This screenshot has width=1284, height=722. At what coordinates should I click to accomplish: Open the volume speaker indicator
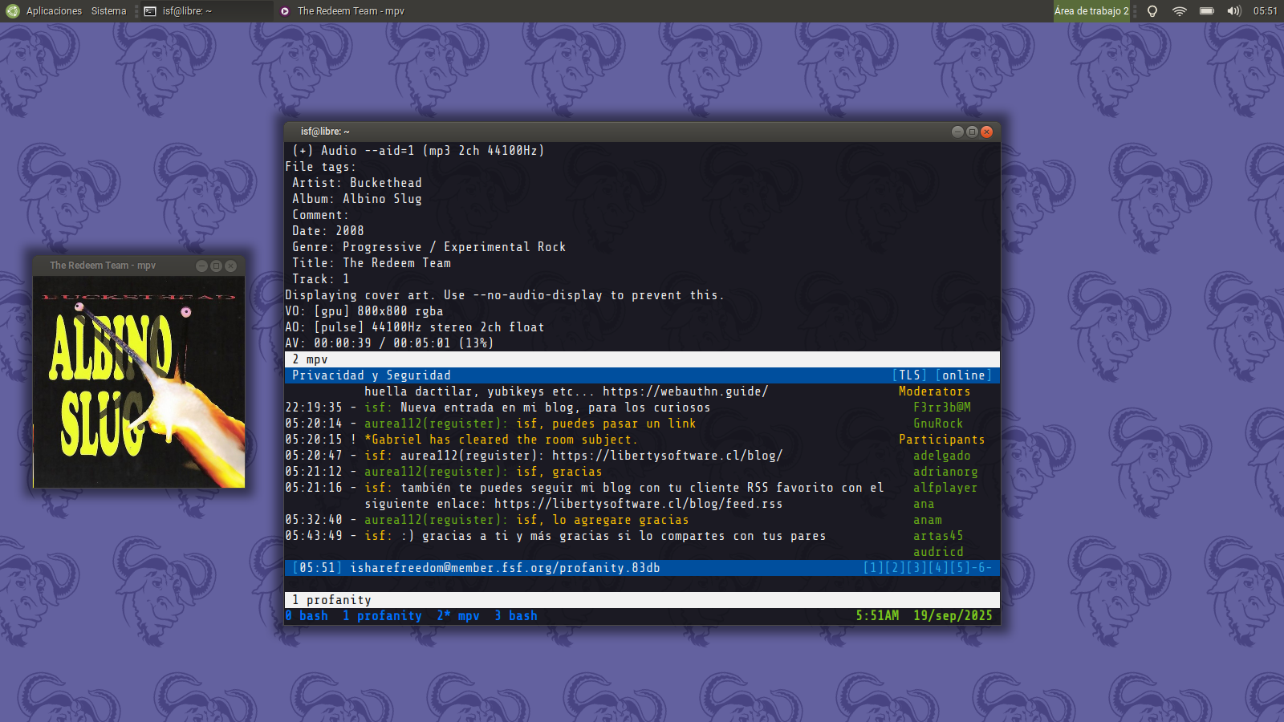pos(1233,11)
